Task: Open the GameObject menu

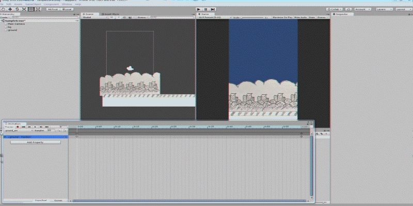Action: pyautogui.click(x=33, y=5)
